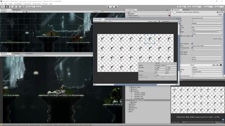Select the Hand tool in the toolbar

coord(3,7)
